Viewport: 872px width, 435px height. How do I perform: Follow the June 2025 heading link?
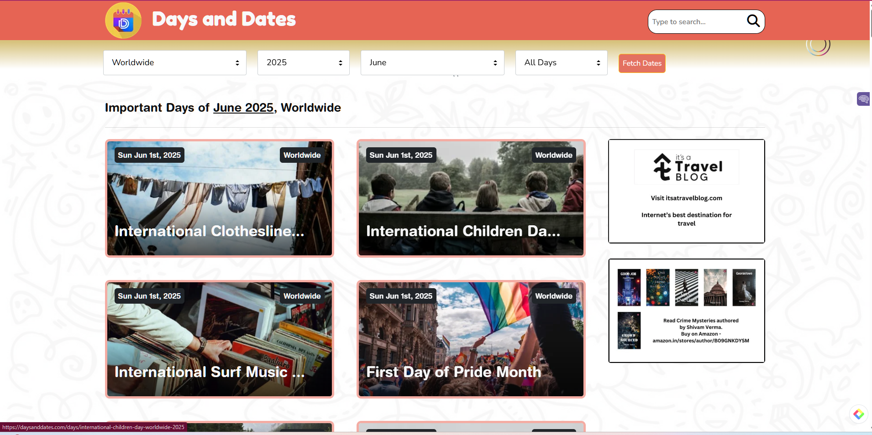coord(243,108)
